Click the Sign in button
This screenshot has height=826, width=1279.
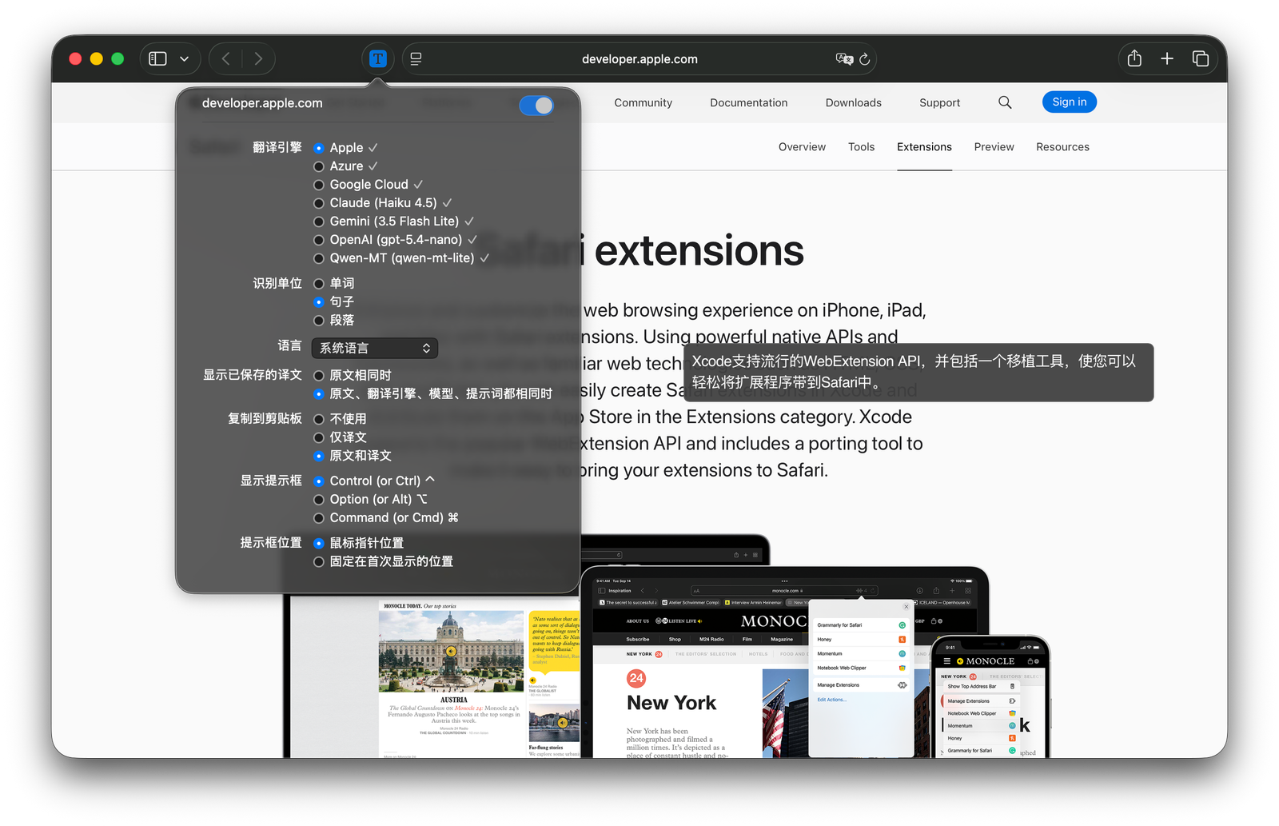tap(1070, 102)
